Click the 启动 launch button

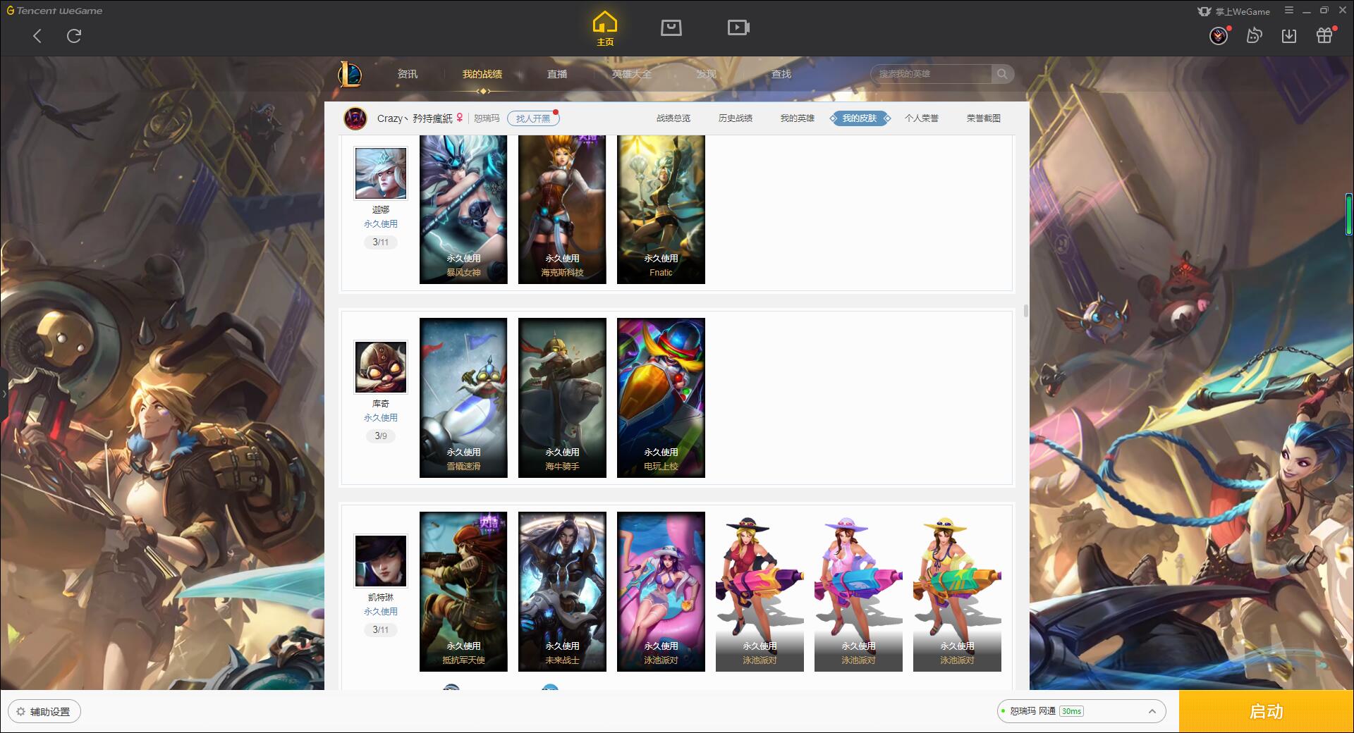[x=1266, y=712]
